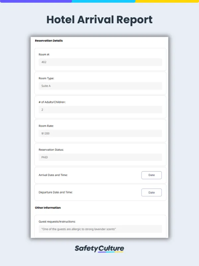Select the Room Type field showing Suite A
The image size is (199, 266).
click(x=99, y=86)
